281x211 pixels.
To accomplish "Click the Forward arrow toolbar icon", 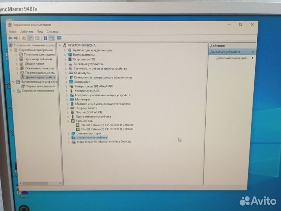I will [x=16, y=38].
